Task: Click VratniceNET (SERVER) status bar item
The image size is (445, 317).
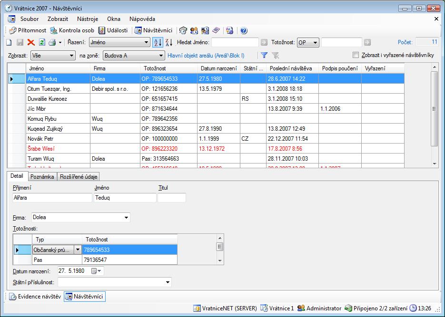Action: click(225, 308)
